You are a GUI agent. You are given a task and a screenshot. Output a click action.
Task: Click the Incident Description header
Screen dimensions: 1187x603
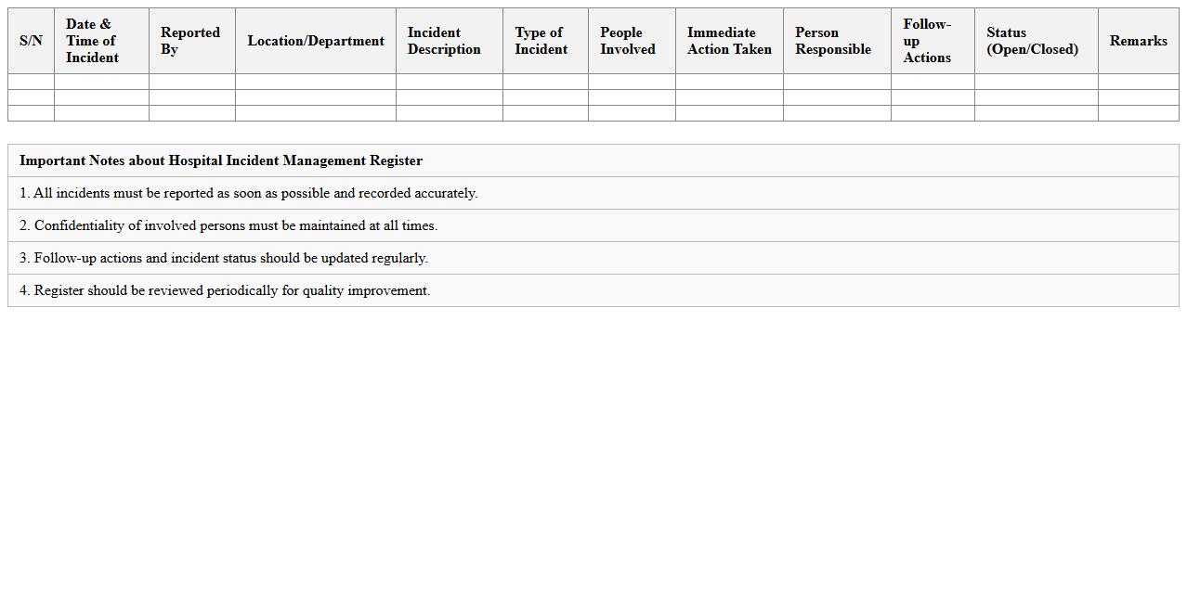[x=449, y=41]
